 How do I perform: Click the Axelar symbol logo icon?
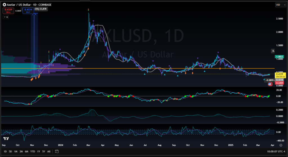coord(4,5)
